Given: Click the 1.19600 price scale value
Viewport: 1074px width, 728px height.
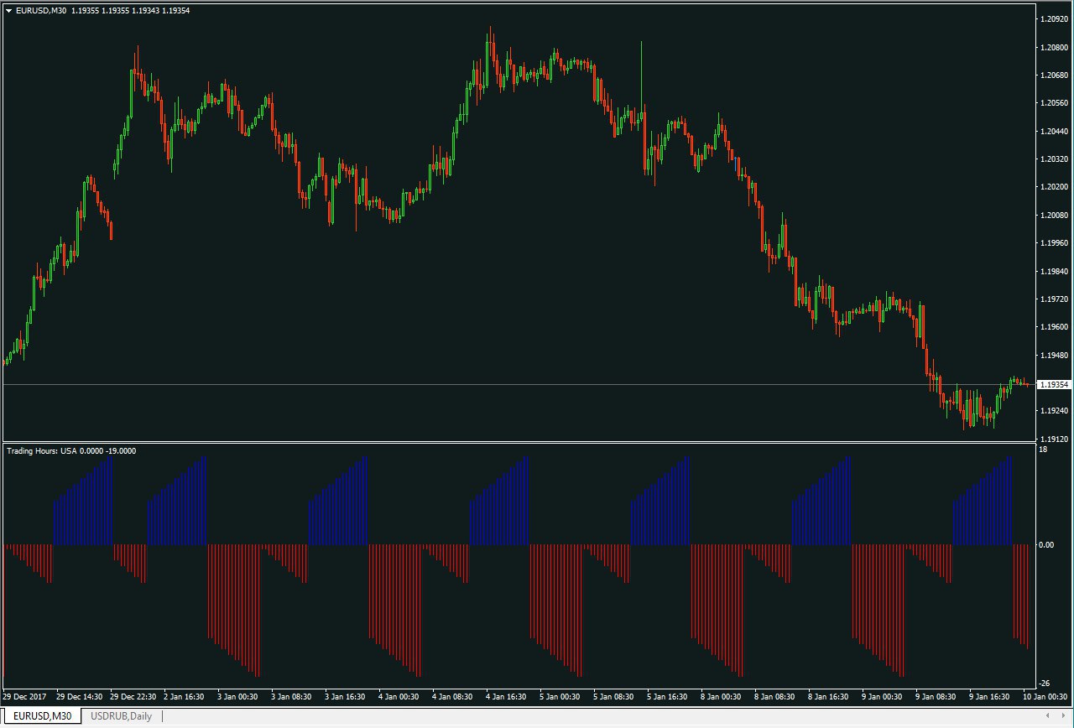Looking at the screenshot, I should tap(1055, 327).
